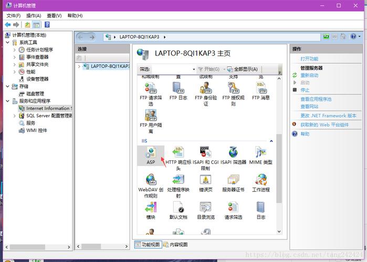Open the 文件(F) menu

click(13, 16)
